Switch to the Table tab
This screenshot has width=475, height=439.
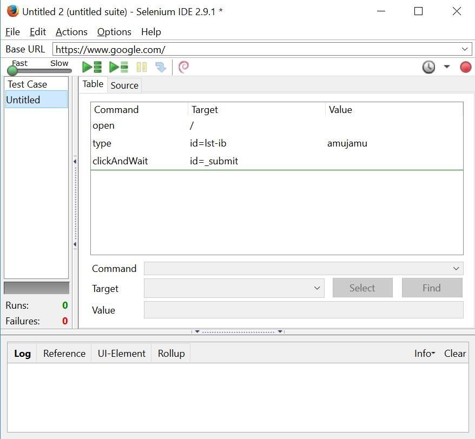(x=93, y=84)
